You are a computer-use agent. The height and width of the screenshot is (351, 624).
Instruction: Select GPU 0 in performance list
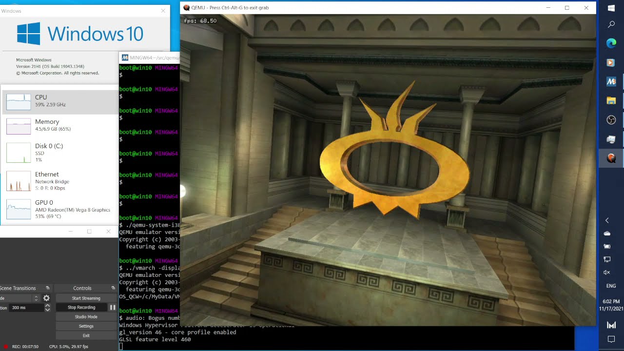[x=60, y=209]
